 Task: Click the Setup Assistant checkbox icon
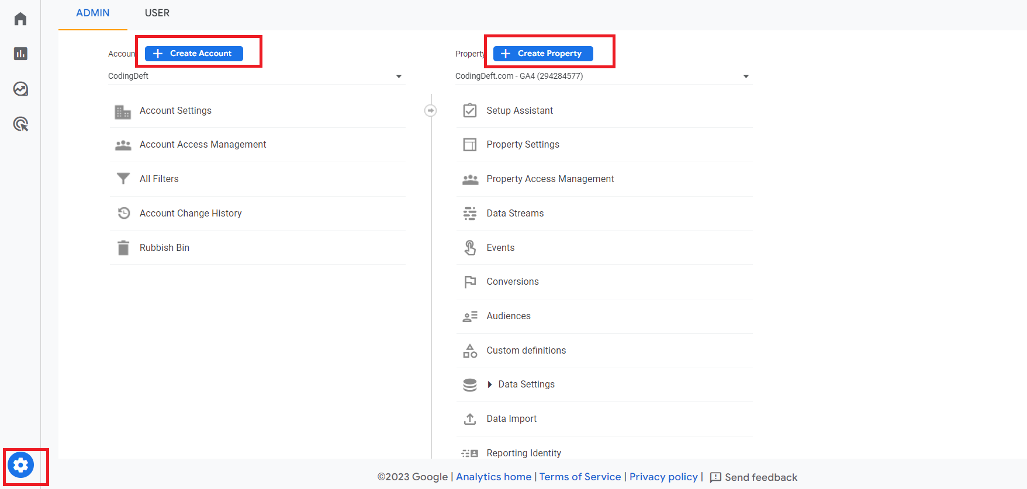(470, 110)
